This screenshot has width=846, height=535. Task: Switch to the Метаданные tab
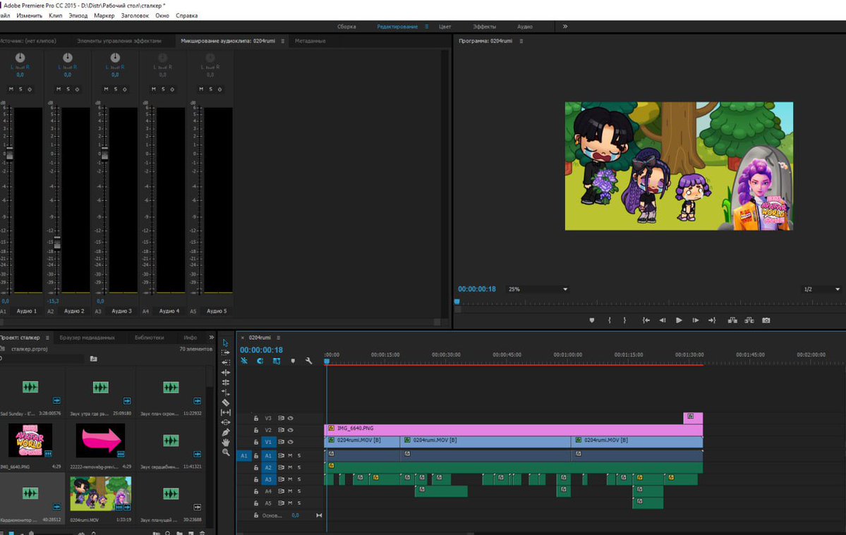(310, 41)
